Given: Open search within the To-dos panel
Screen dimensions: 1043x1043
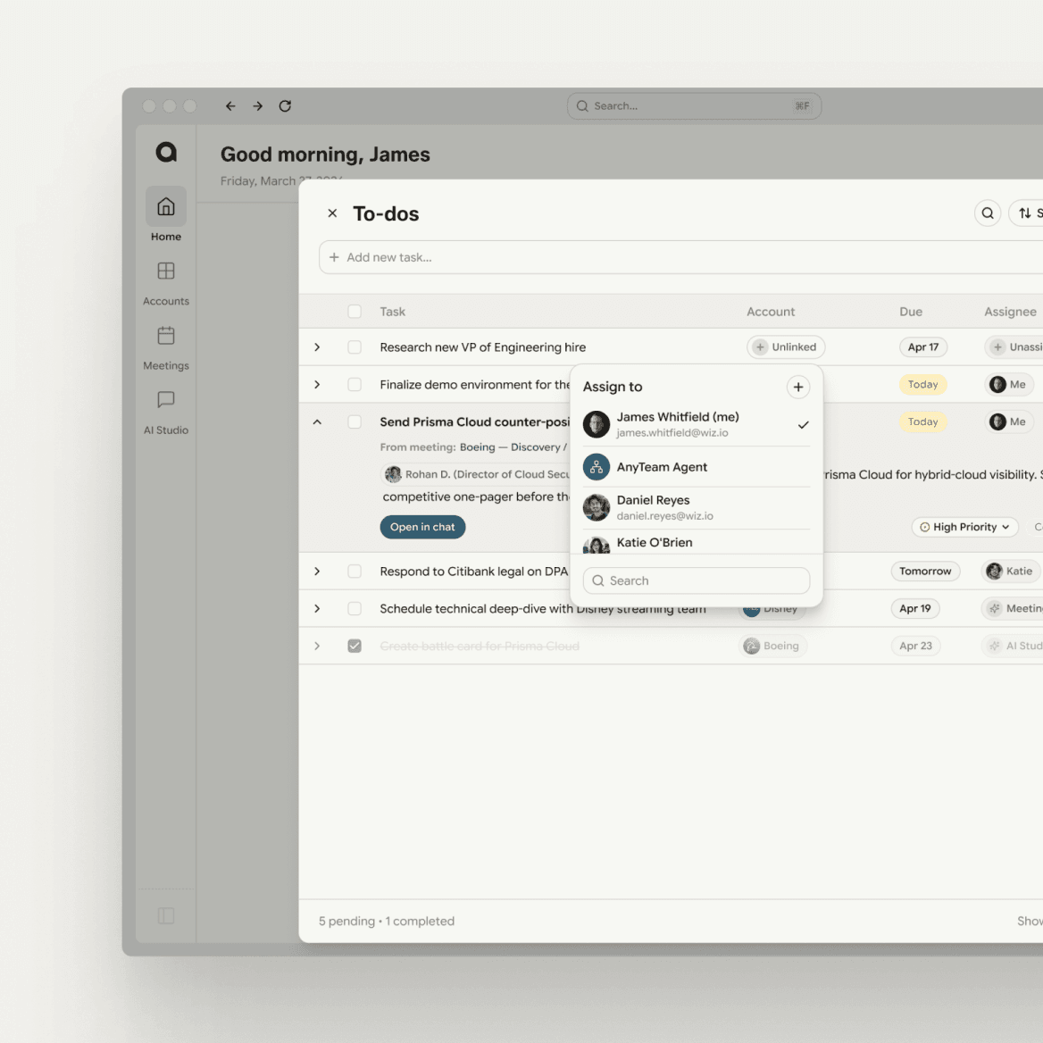Looking at the screenshot, I should [987, 213].
